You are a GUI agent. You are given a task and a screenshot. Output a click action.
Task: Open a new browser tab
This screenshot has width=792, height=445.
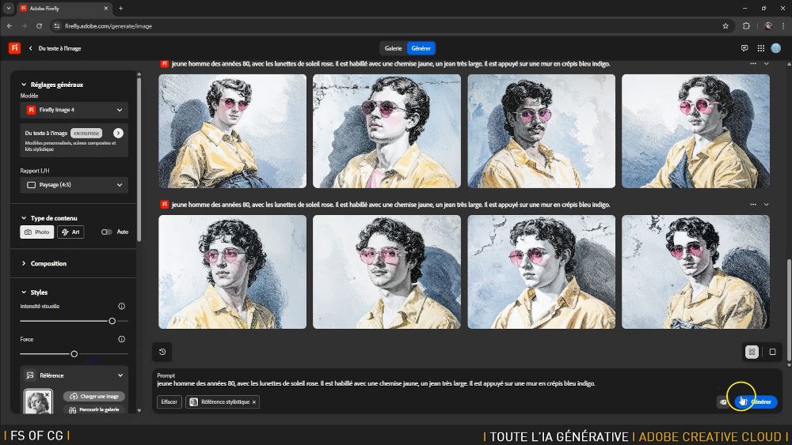tap(120, 9)
